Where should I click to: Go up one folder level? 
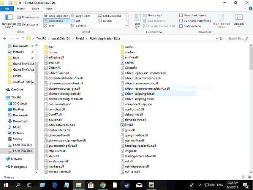[23, 39]
